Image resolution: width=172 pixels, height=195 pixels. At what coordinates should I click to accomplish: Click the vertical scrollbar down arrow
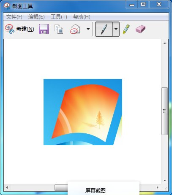(165, 180)
